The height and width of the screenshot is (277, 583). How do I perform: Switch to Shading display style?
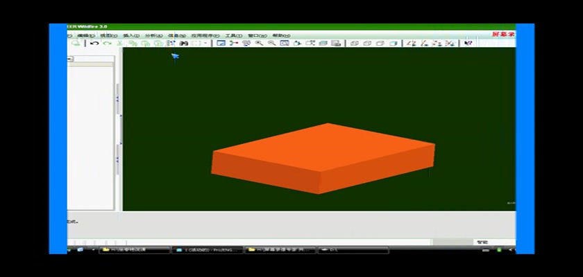pyautogui.click(x=393, y=44)
